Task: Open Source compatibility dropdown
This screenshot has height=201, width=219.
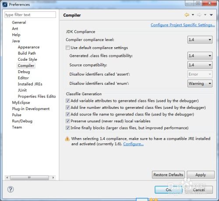Action: tap(200, 65)
